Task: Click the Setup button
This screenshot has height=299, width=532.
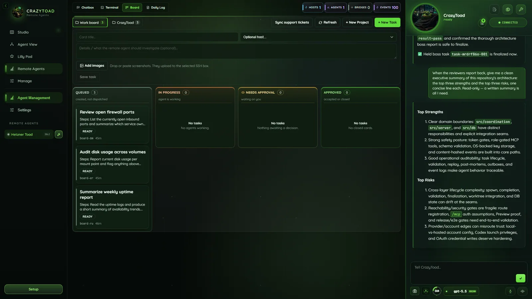Action: click(33, 289)
